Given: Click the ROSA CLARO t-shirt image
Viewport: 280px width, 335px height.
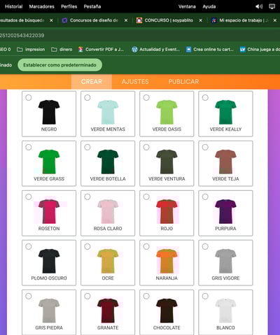Looking at the screenshot, I should click(x=108, y=211).
